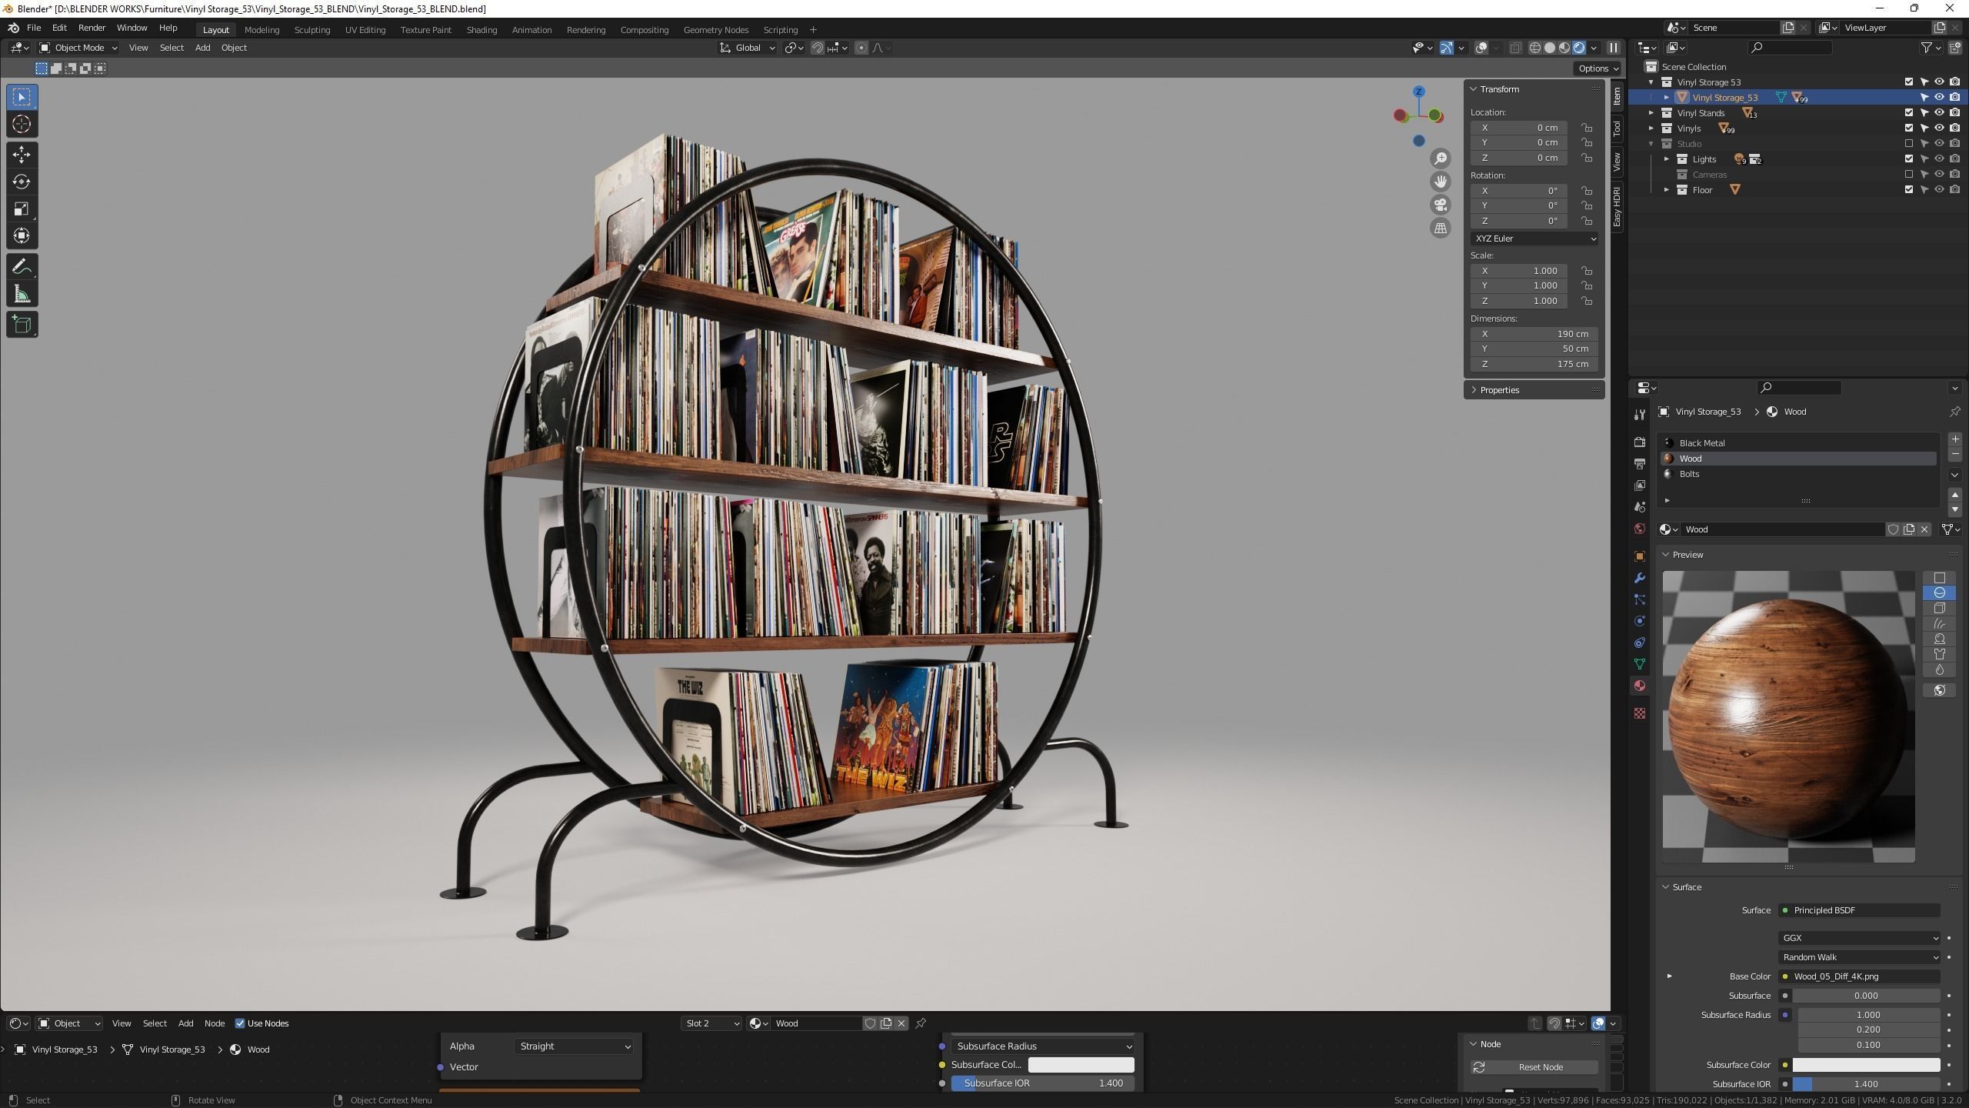The width and height of the screenshot is (1969, 1108).
Task: Open the Random Walk subsurface method dropdown
Action: point(1859,957)
